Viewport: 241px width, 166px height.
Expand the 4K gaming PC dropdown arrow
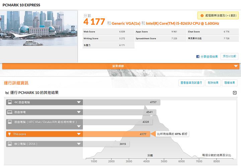[79, 102]
